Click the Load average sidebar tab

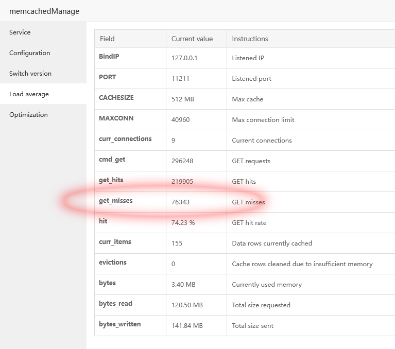point(29,94)
